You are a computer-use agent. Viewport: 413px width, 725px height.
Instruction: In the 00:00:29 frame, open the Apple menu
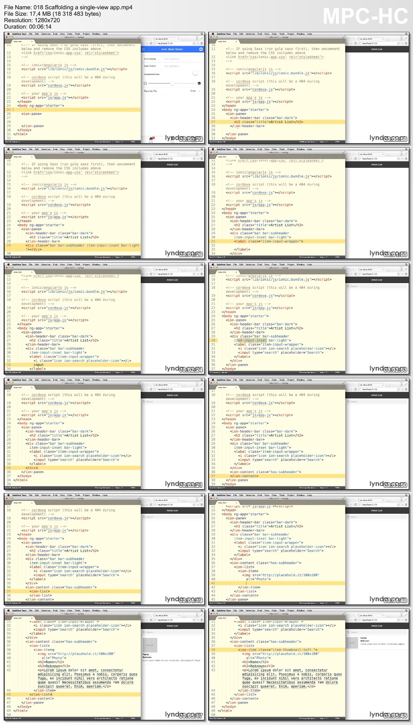click(x=8, y=34)
